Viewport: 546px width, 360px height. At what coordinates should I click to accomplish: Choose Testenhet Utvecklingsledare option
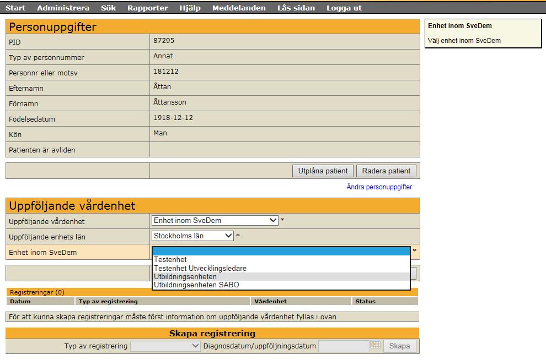pos(281,268)
